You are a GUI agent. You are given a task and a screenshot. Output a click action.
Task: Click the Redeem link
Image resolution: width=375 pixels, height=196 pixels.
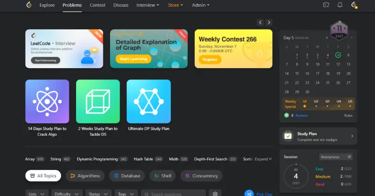(x=301, y=115)
